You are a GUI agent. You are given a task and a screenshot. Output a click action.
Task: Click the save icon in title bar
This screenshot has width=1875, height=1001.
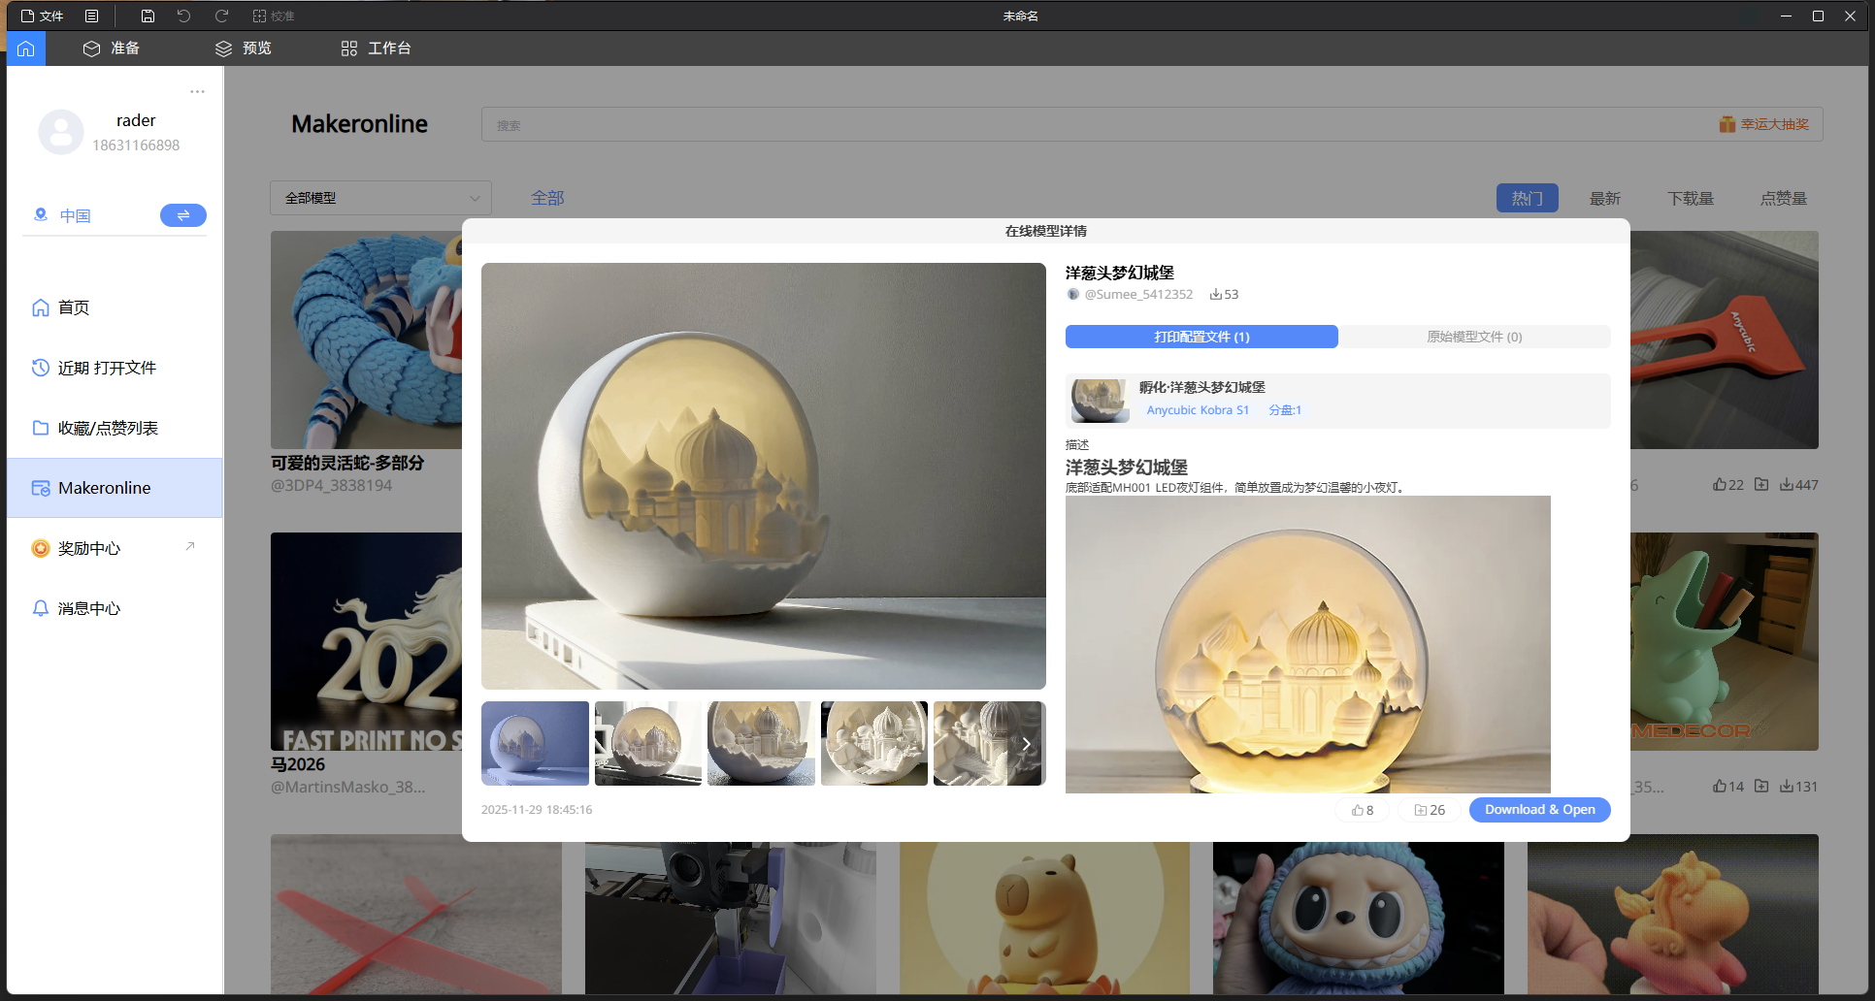point(148,16)
